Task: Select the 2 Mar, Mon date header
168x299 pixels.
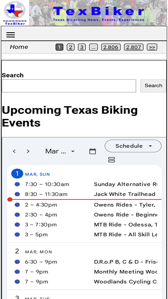Action: [x=33, y=251]
